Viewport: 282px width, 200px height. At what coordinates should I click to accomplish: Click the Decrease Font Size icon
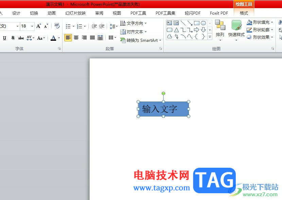click(x=46, y=26)
